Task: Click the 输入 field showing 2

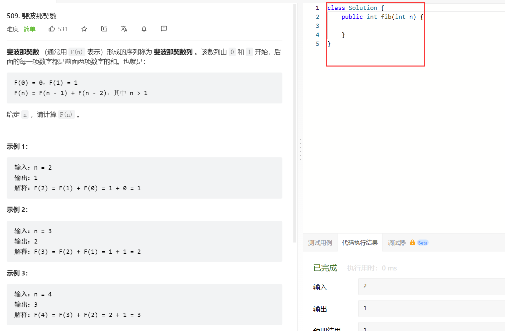Action: 432,286
